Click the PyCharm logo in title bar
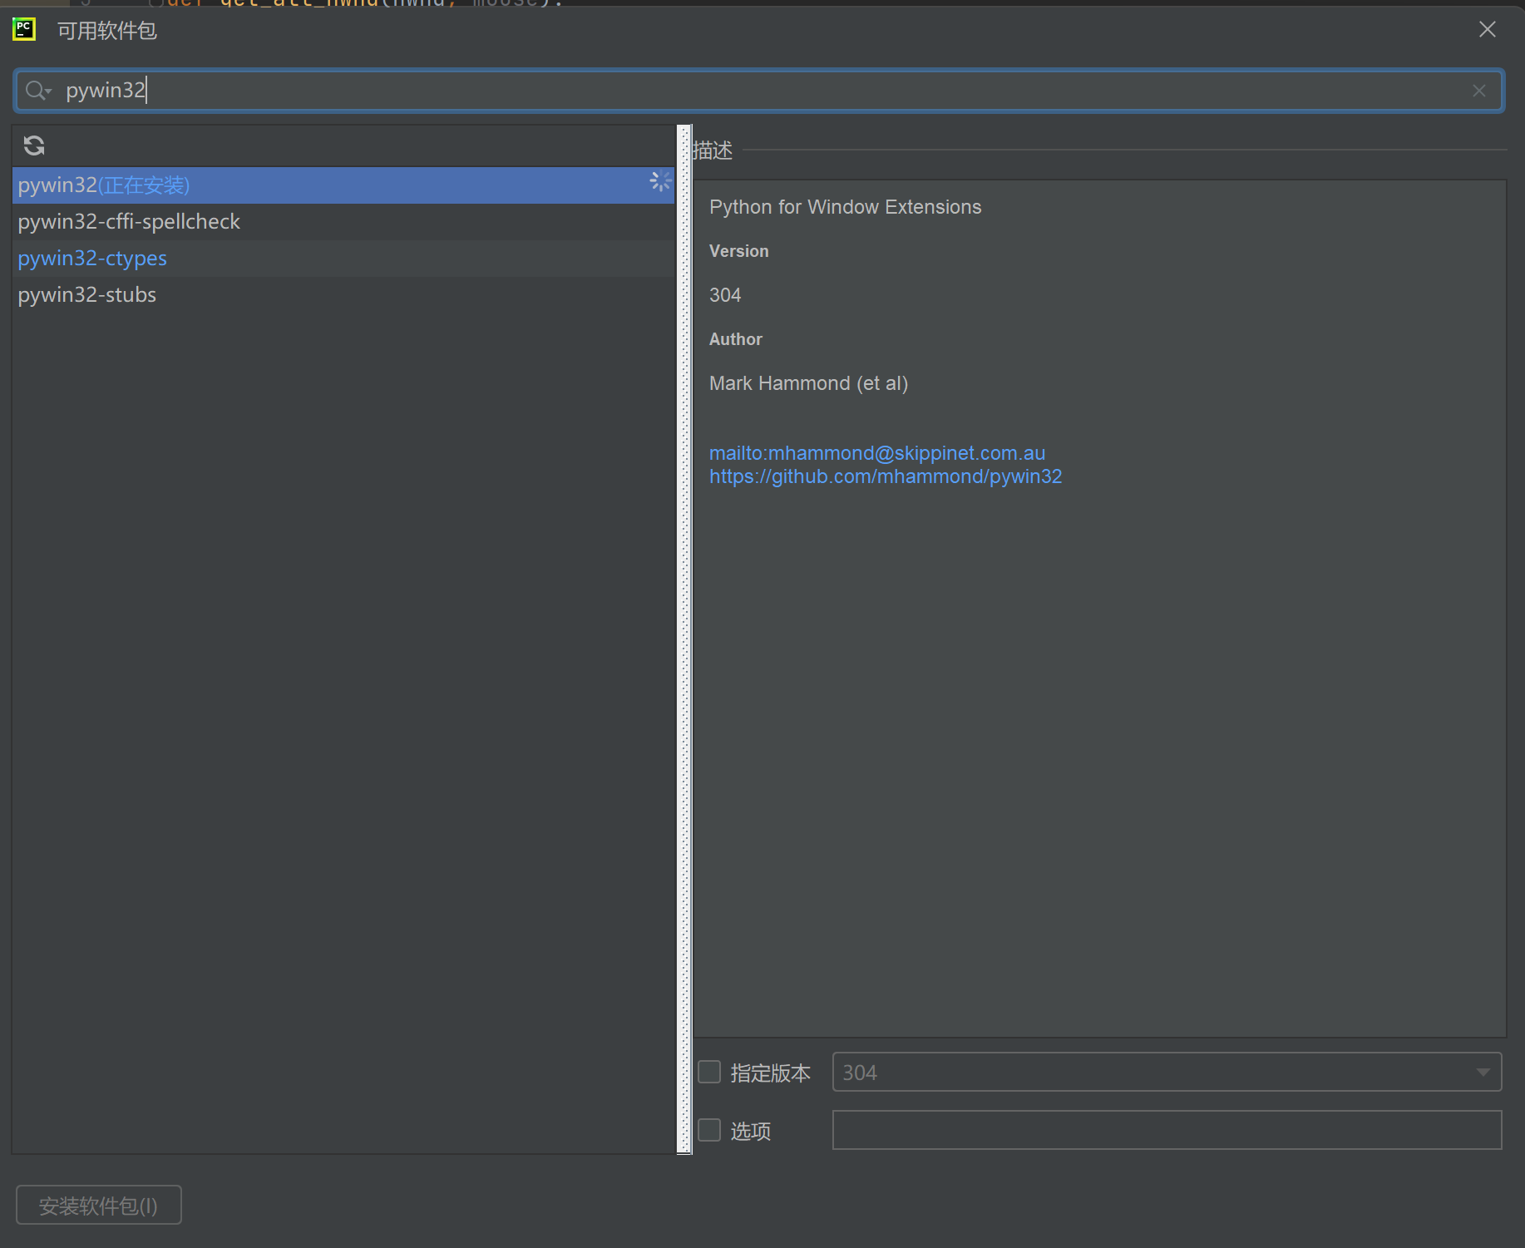Image resolution: width=1525 pixels, height=1248 pixels. [24, 30]
